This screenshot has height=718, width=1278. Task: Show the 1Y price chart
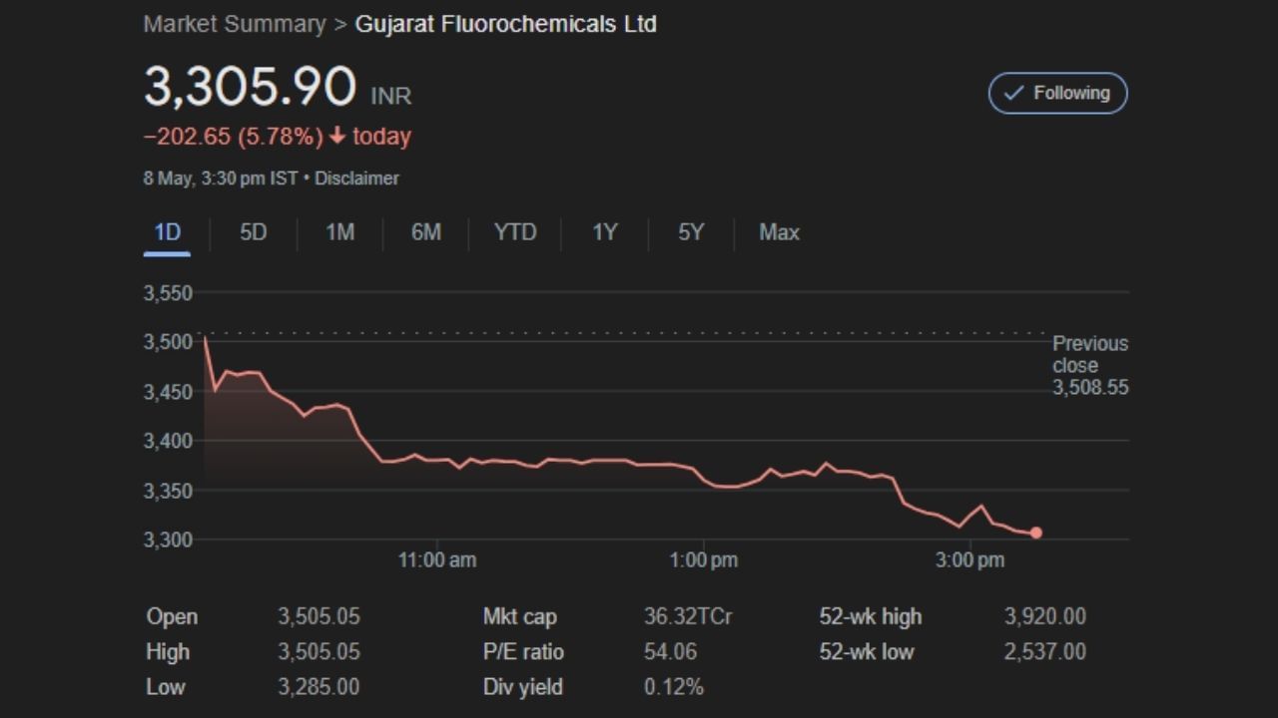point(605,232)
